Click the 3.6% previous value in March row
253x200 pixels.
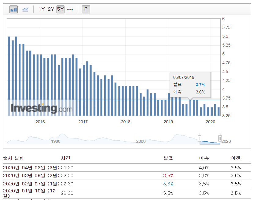[236, 176]
